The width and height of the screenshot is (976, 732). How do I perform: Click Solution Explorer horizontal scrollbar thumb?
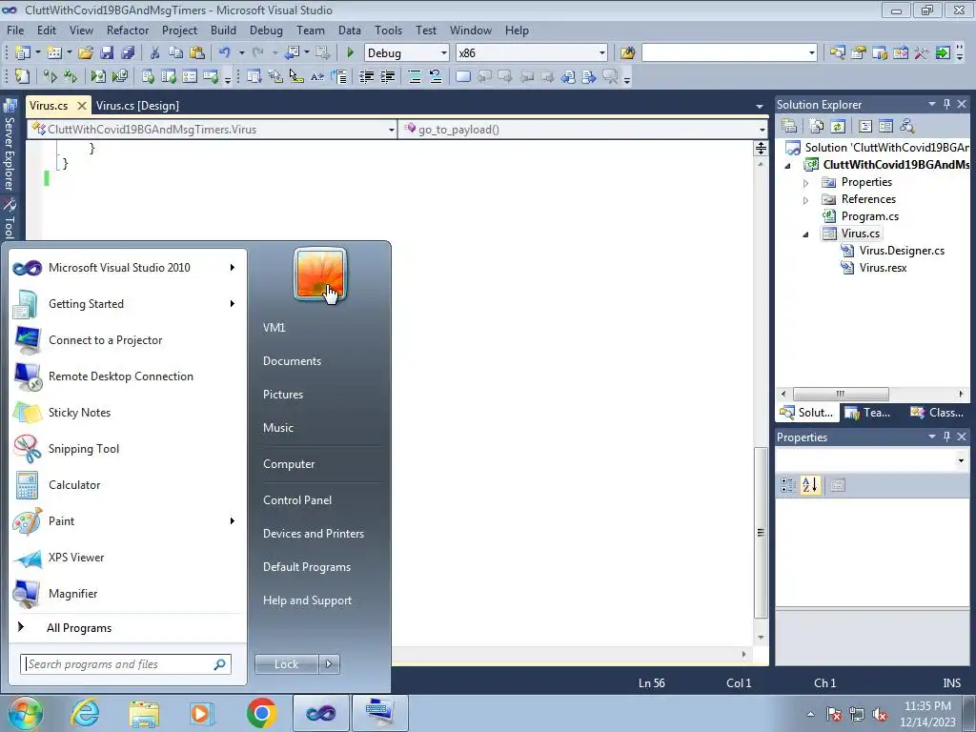point(841,394)
